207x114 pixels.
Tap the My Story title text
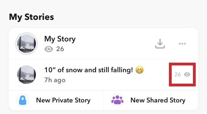60,39
